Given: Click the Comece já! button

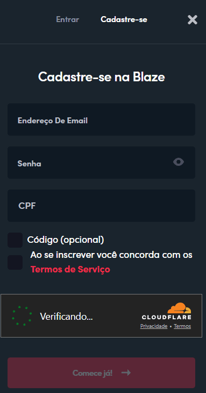Looking at the screenshot, I should (101, 373).
